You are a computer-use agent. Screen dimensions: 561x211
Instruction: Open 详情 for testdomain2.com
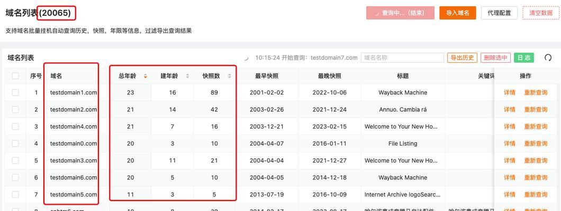coord(510,110)
